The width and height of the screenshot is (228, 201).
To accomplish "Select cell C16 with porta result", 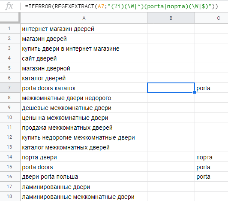I will [211, 177].
